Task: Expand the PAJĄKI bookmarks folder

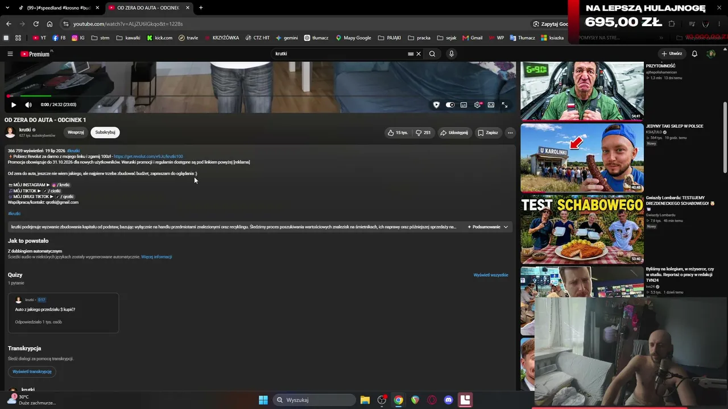Action: pos(390,38)
